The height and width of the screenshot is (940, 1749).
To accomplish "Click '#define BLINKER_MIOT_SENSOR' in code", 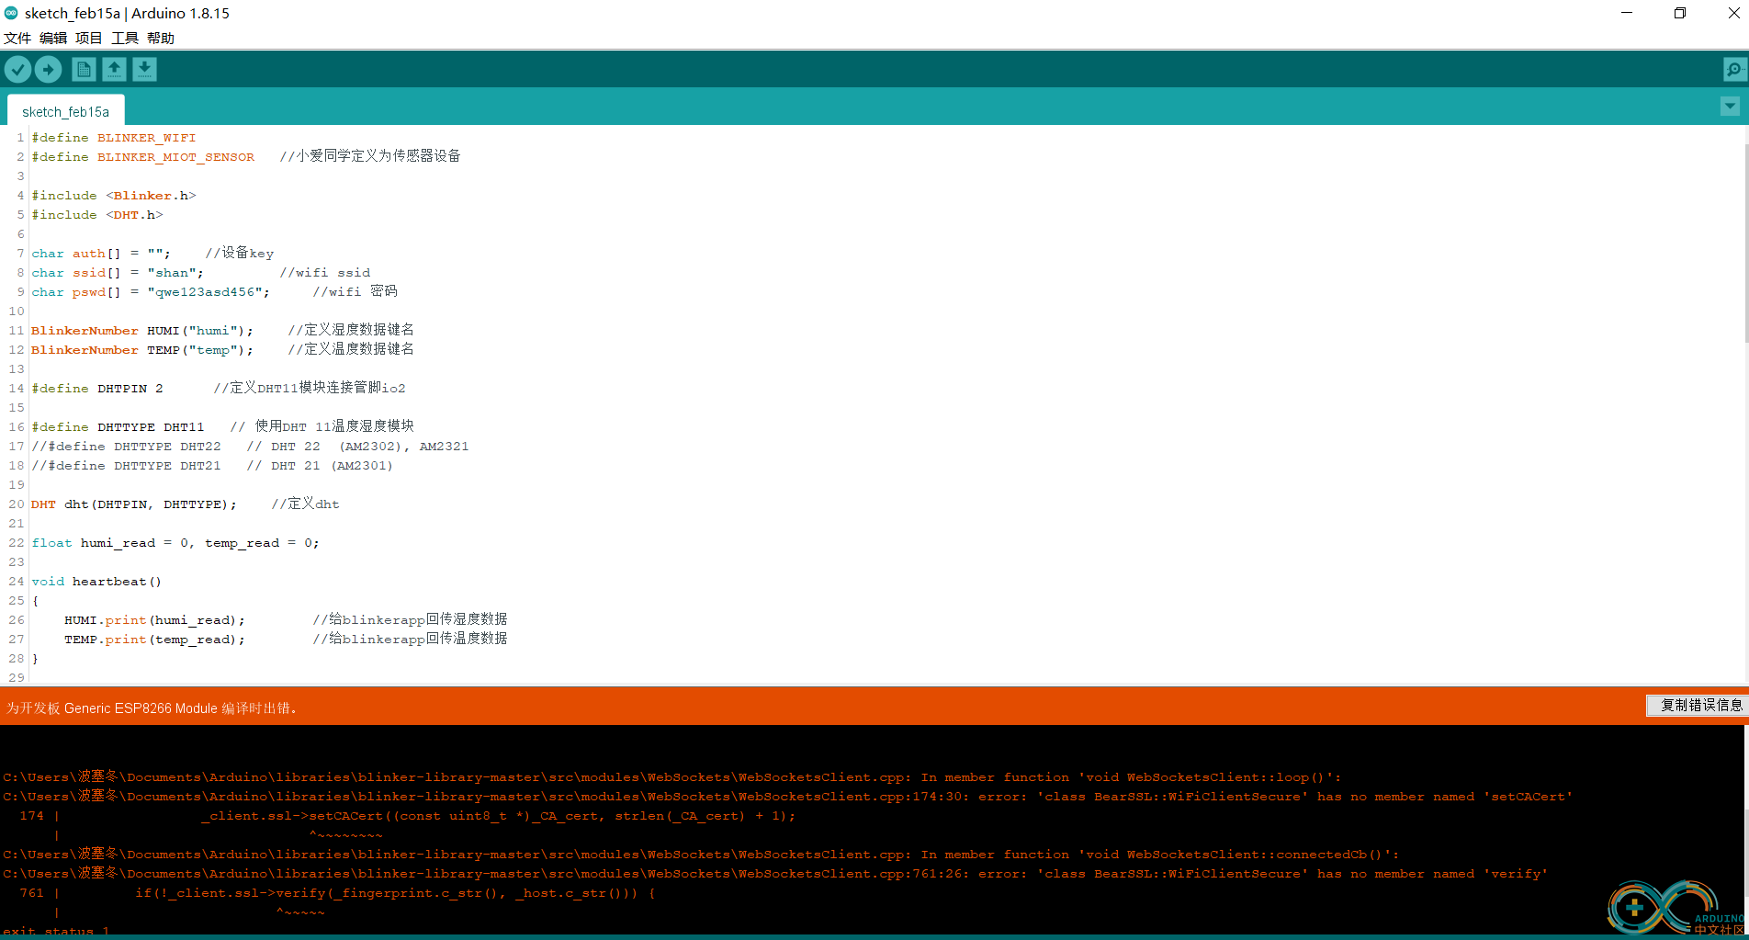I will pyautogui.click(x=143, y=157).
